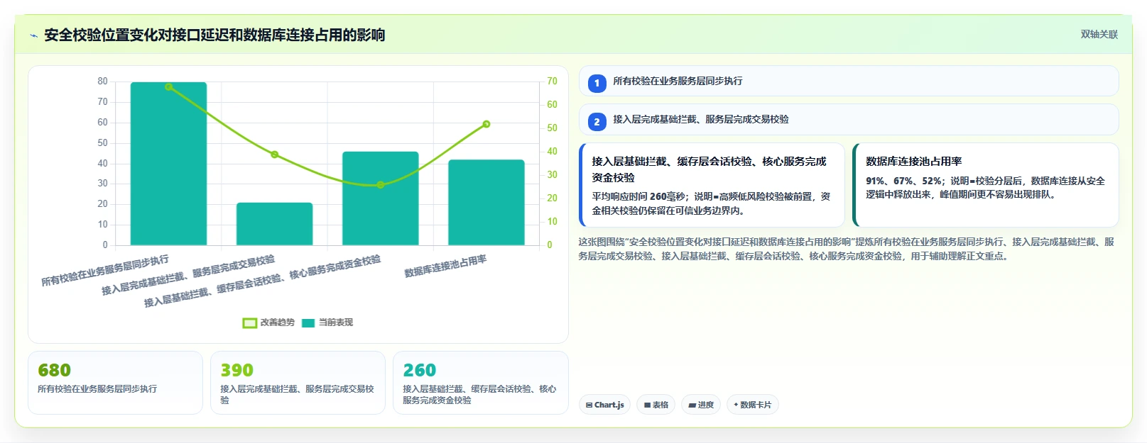Click the 680 stat card
The height and width of the screenshot is (443, 1147).
115,383
